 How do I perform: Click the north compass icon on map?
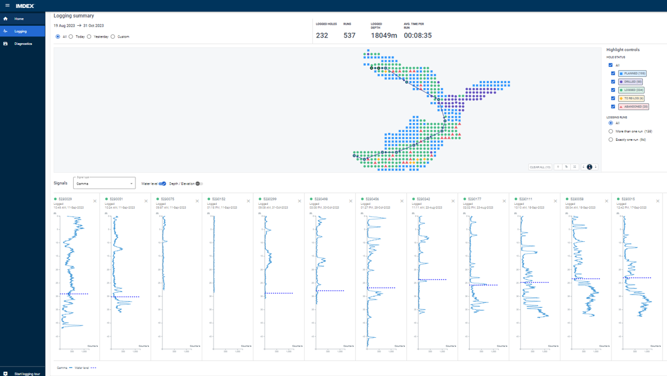[589, 167]
